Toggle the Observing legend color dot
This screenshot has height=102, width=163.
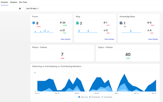click(79, 97)
